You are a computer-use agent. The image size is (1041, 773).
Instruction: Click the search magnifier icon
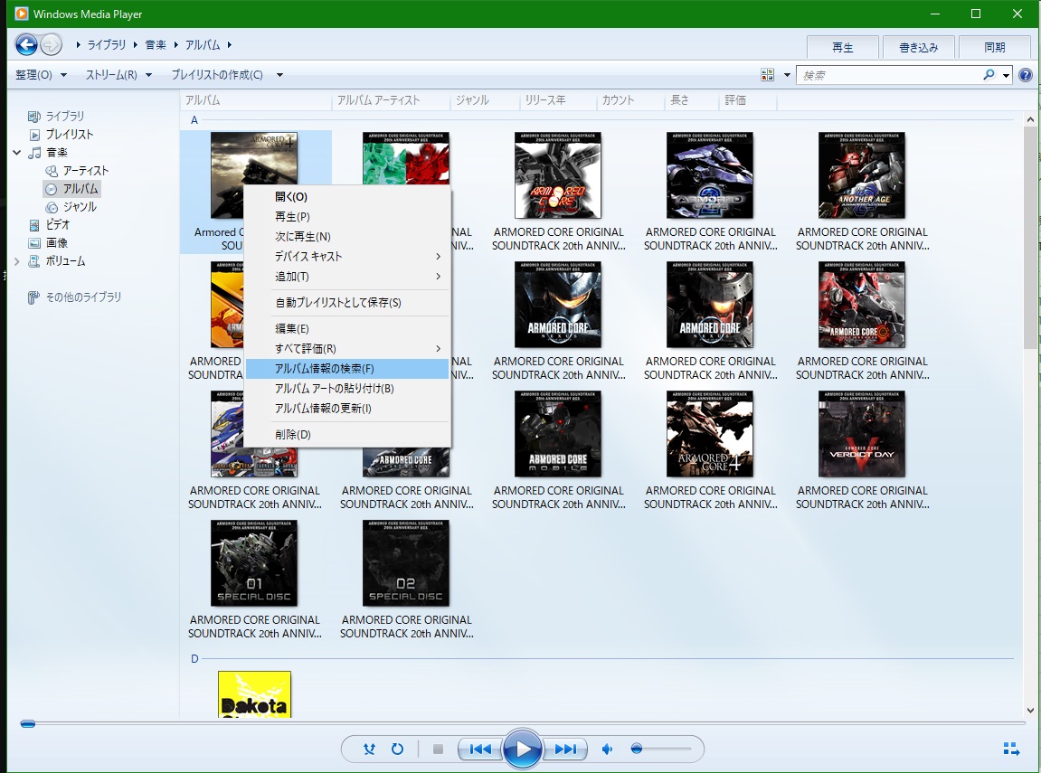pos(989,75)
